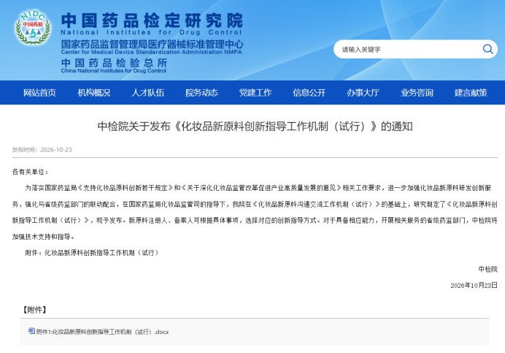Click the 附件：化妆品新原料创新指导工作机制 line in body

(x=93, y=253)
